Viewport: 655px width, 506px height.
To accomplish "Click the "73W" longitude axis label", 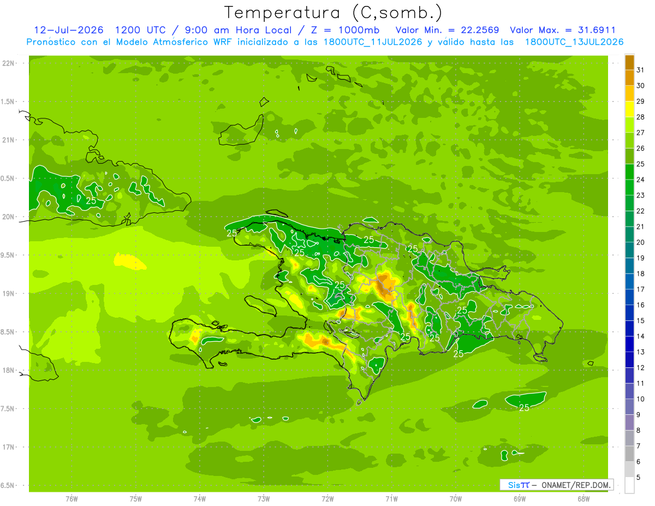I will 264,499.
